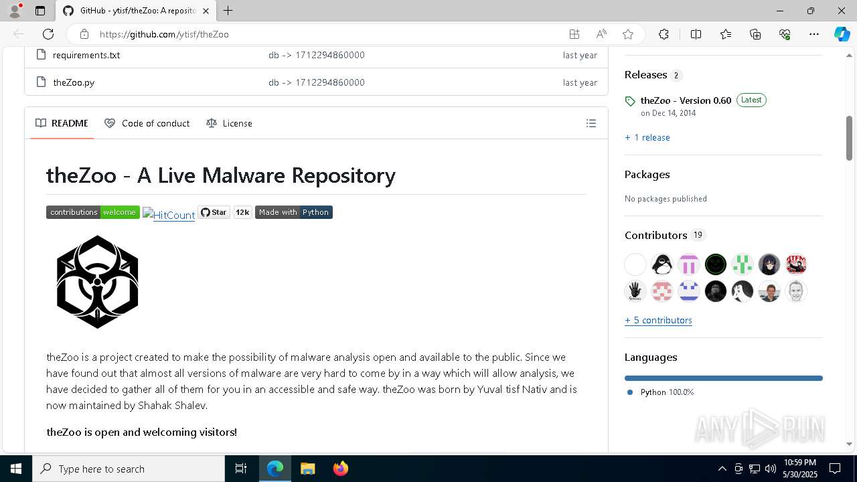
Task: Open commit message for theZoo.py row
Action: 317,82
